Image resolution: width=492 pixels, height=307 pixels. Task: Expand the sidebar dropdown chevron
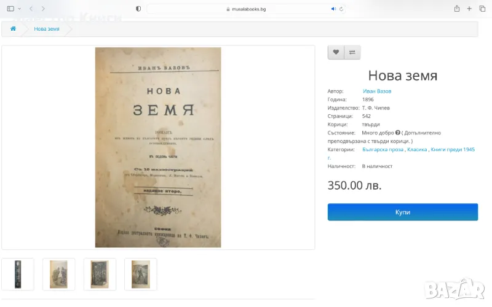tap(20, 9)
